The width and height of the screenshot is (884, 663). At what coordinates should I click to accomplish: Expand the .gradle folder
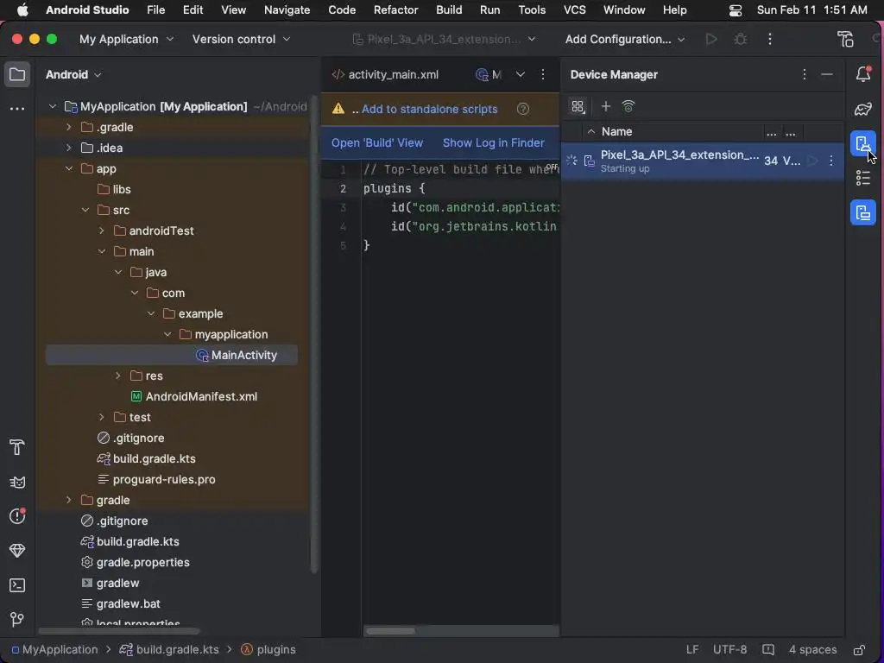coord(69,127)
